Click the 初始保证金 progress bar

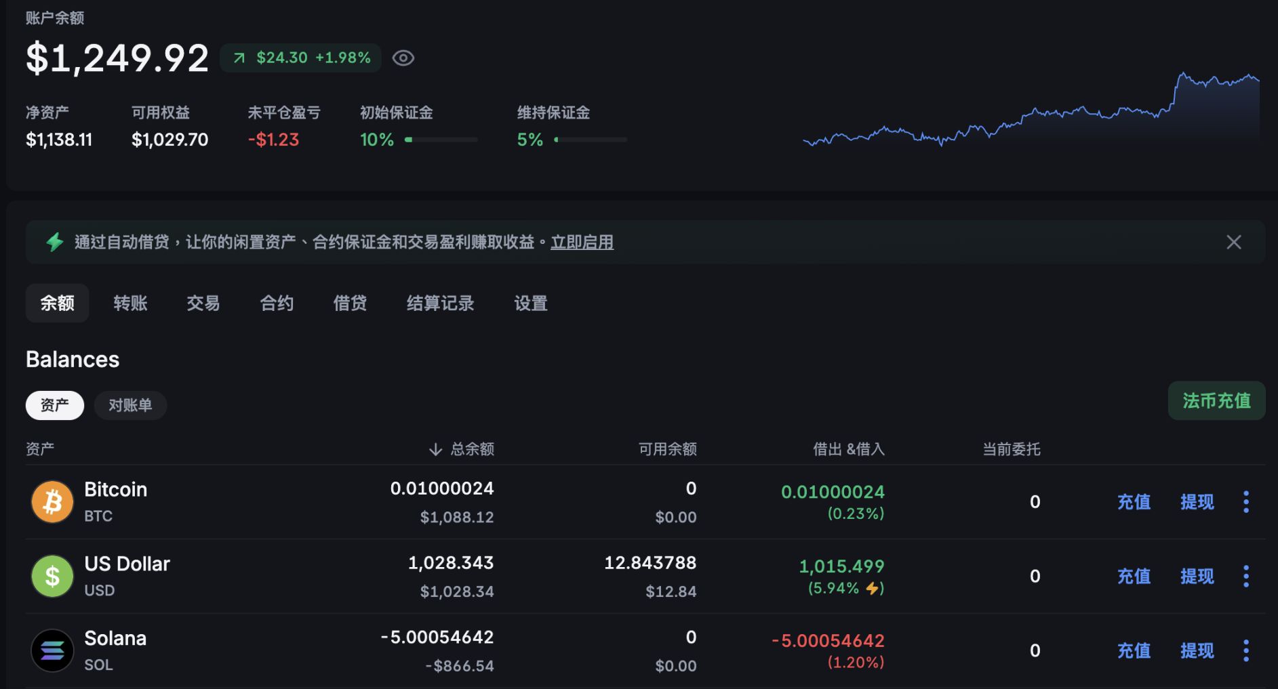click(x=441, y=140)
